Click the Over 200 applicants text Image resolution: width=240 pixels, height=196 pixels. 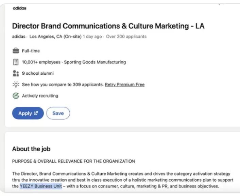click(x=126, y=36)
